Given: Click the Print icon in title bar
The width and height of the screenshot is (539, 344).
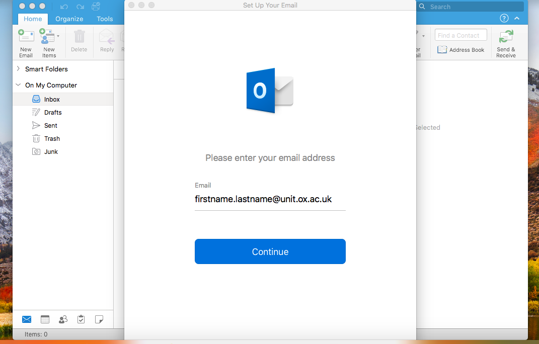Looking at the screenshot, I should point(96,6).
